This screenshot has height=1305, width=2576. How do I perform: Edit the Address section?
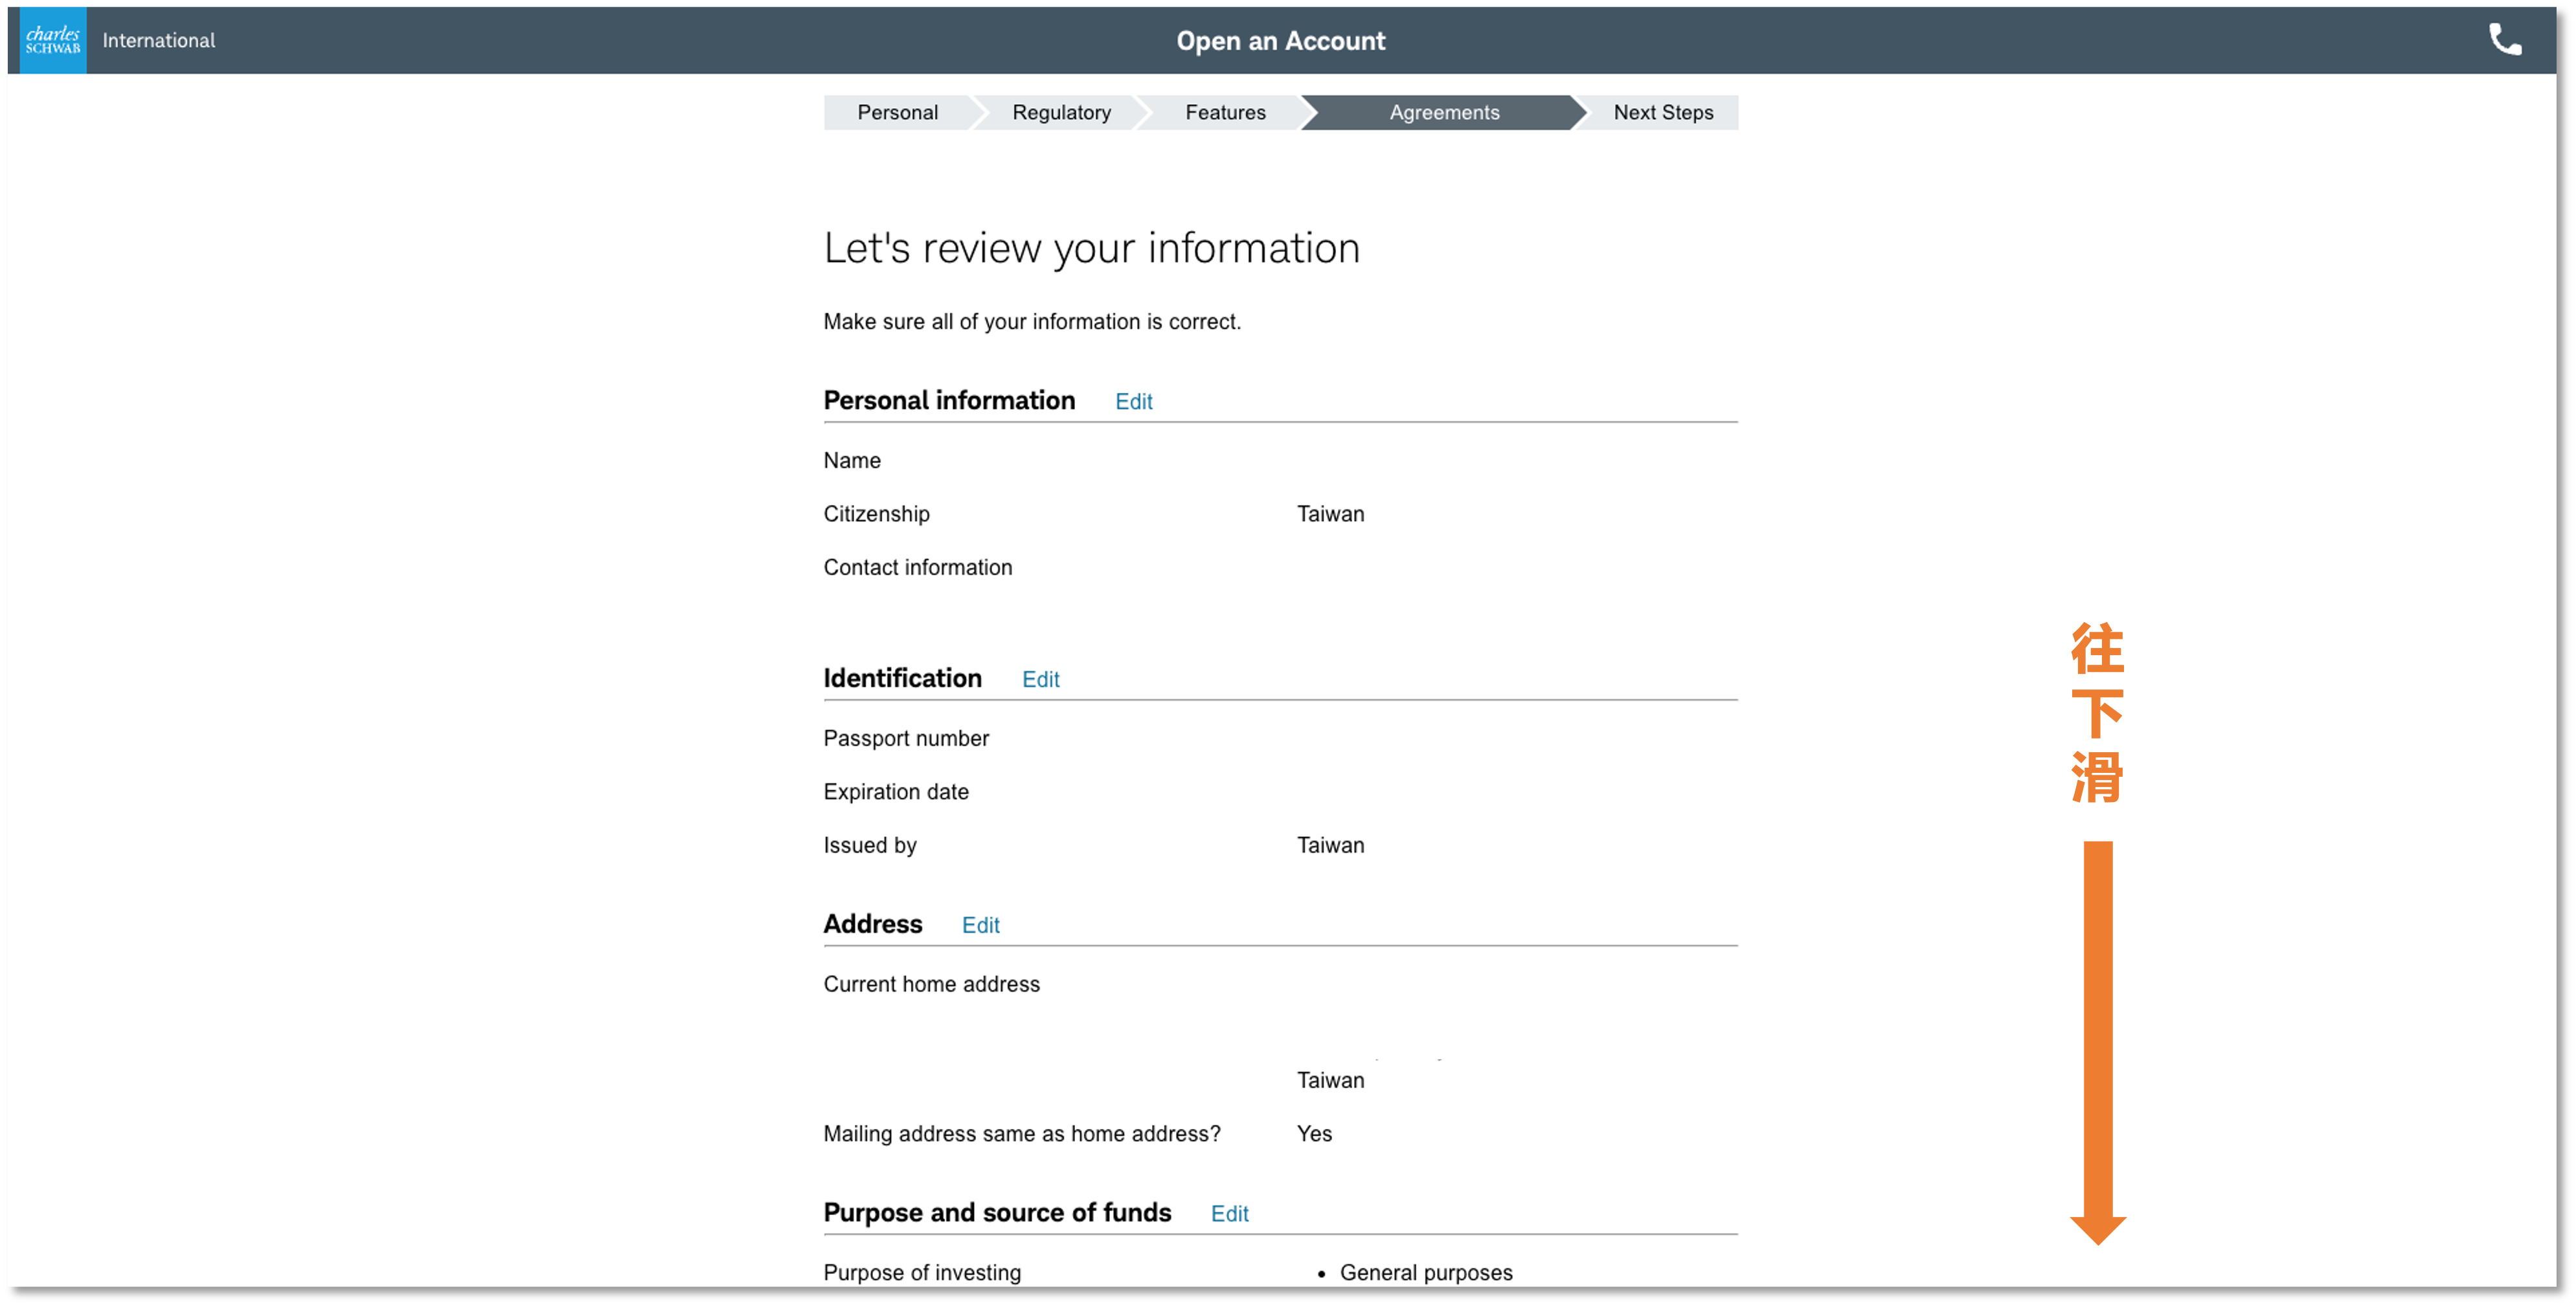[980, 925]
